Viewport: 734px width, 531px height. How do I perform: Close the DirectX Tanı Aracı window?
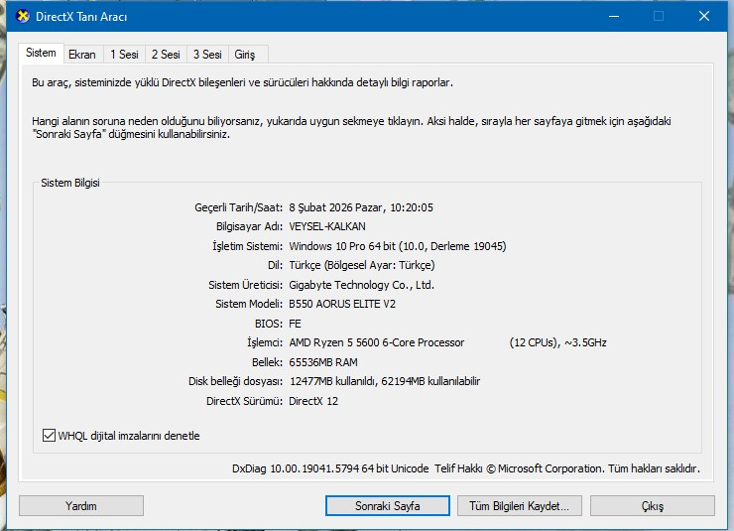pyautogui.click(x=704, y=17)
